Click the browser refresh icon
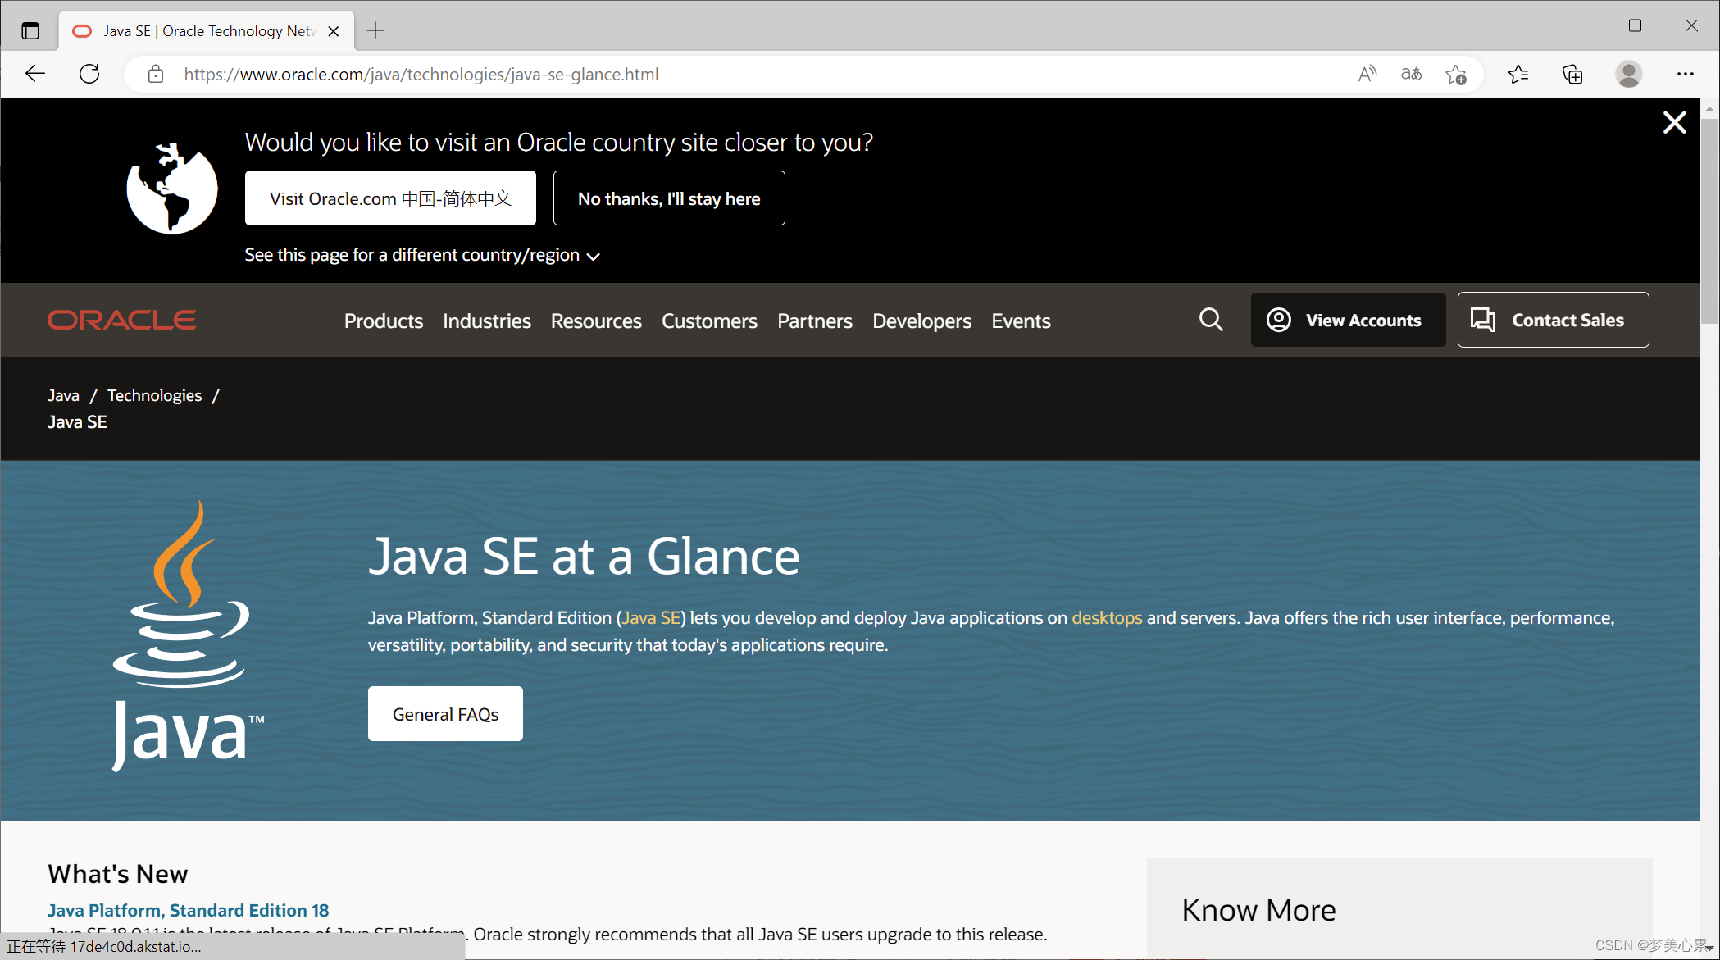 click(89, 74)
